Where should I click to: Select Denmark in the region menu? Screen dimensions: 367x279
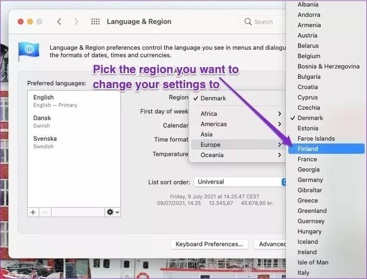tap(213, 98)
